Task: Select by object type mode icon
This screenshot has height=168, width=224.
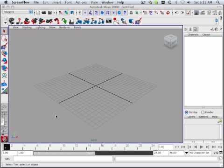Action: click(66, 13)
